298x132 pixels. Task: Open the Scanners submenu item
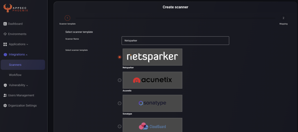click(x=23, y=65)
